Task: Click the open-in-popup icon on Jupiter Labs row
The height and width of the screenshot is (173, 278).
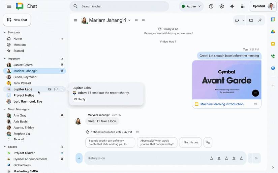Action: (x=50, y=89)
